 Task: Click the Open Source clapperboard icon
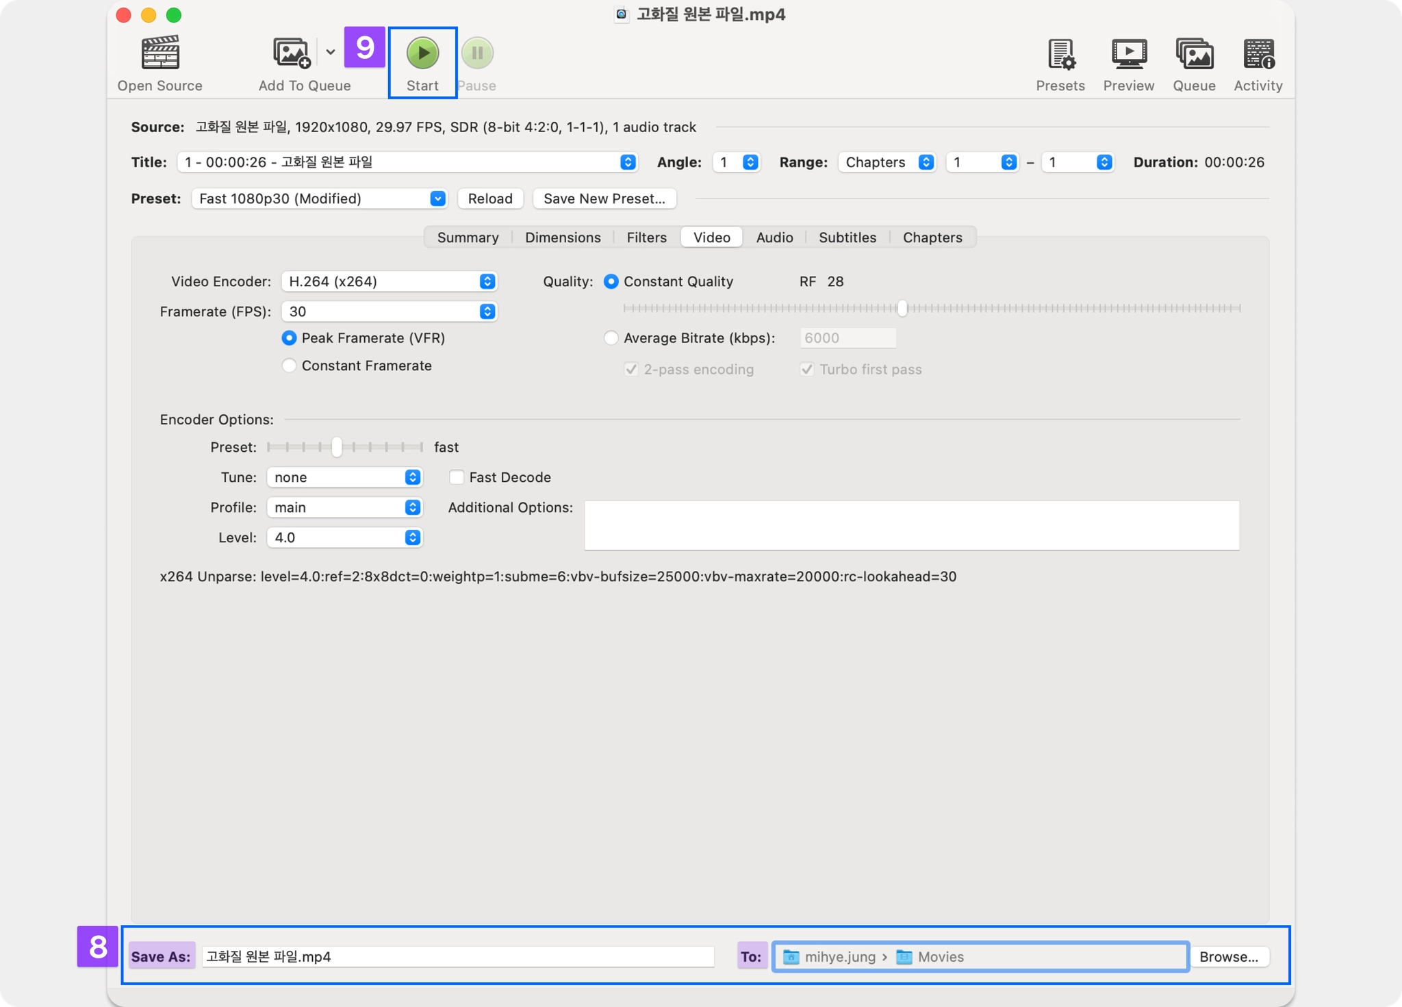point(160,53)
